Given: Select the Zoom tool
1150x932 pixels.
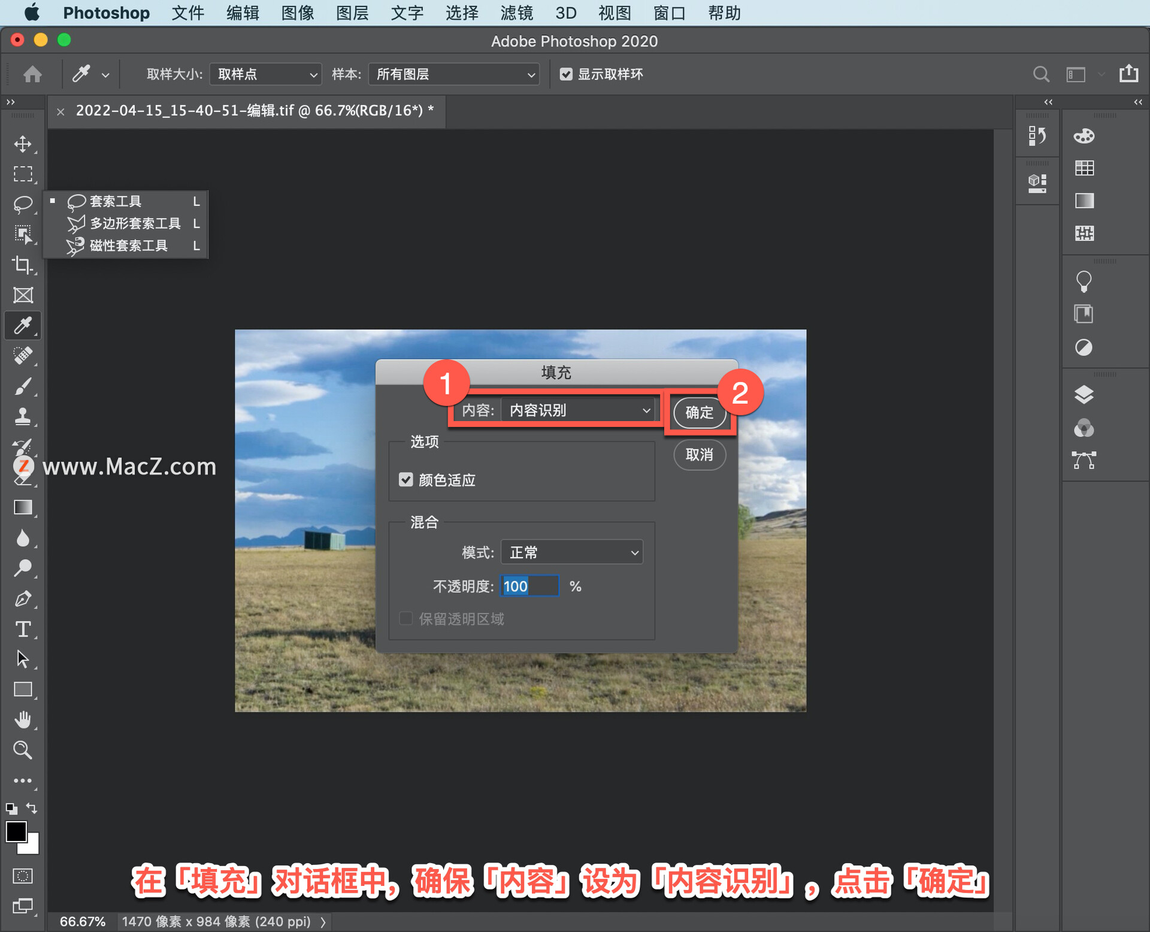Looking at the screenshot, I should [x=23, y=750].
